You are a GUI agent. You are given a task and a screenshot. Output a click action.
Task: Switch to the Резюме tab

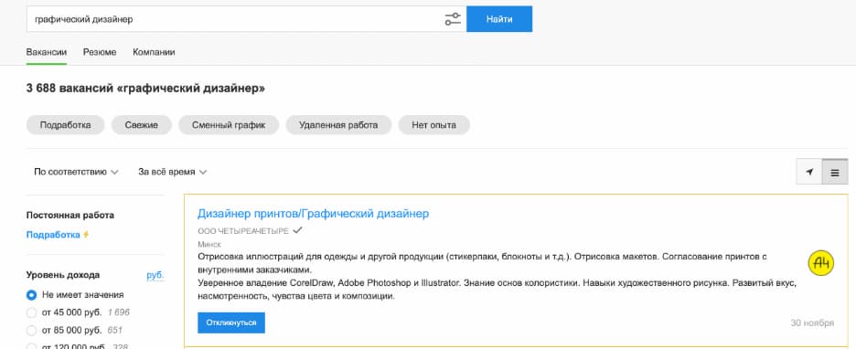click(x=100, y=52)
